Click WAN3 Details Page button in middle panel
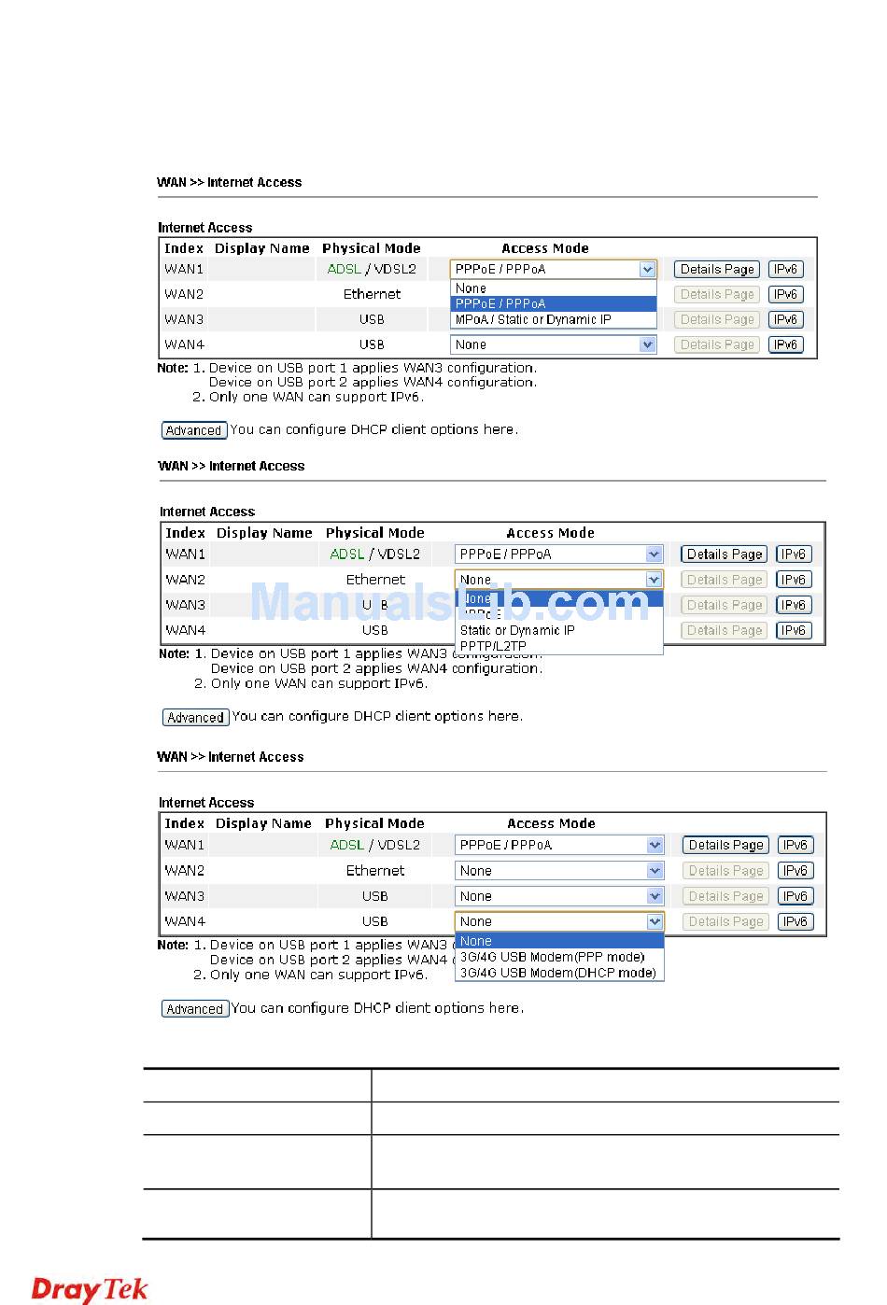Viewport: 887px width, 1305px height. (x=725, y=605)
